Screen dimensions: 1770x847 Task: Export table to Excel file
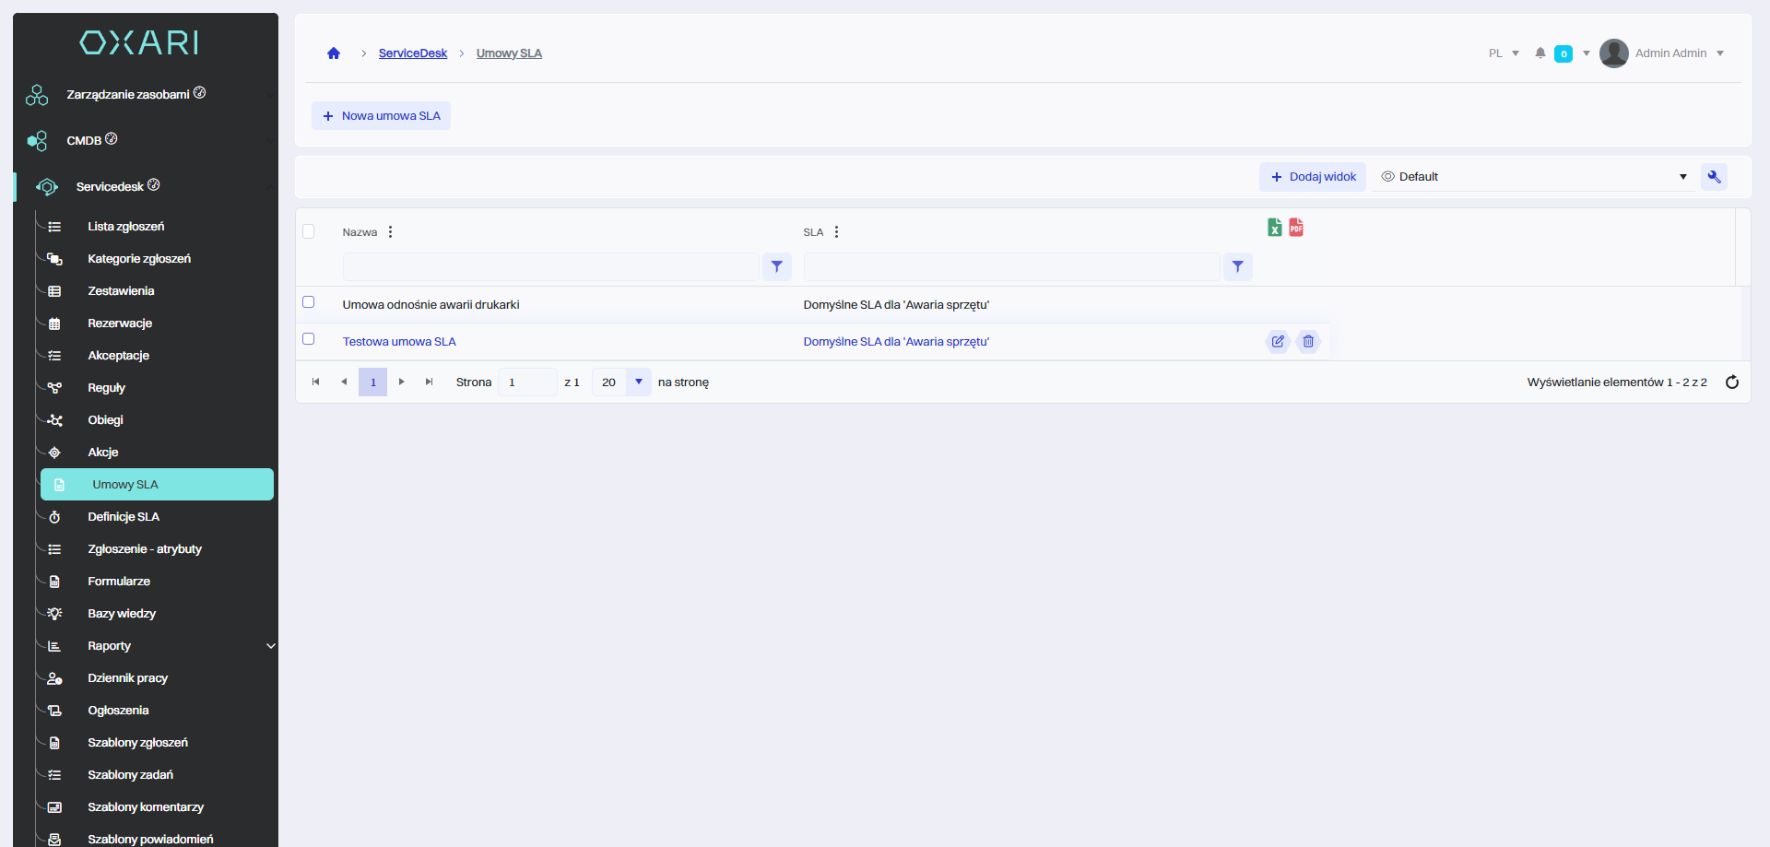click(x=1274, y=228)
